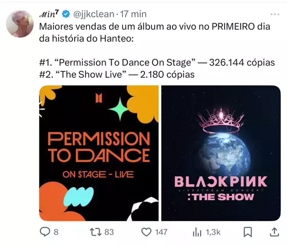Image resolution: width=287 pixels, height=246 pixels.
Task: Click the 1,3k views count
Action: point(213,232)
